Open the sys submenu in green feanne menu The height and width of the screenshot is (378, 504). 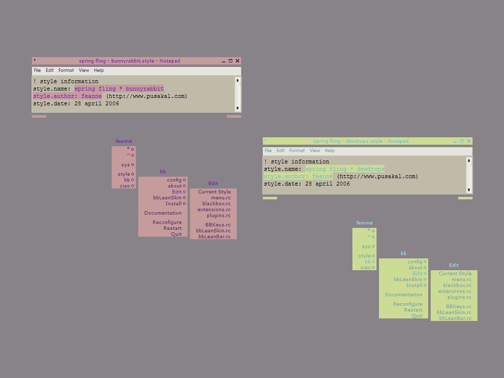tap(366, 247)
